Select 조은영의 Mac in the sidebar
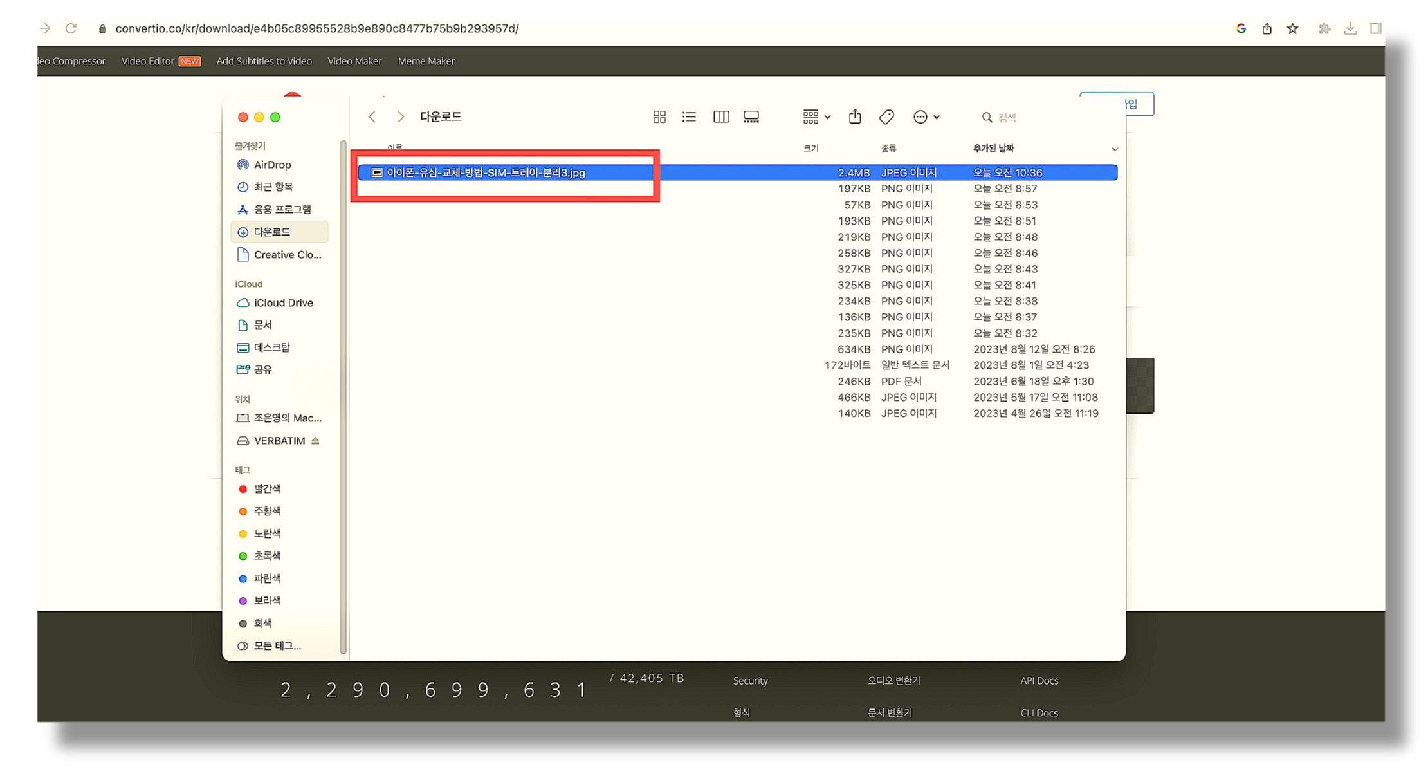 [280, 418]
